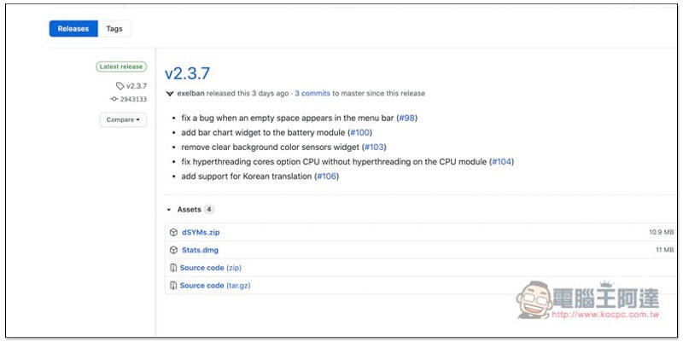This screenshot has height=342, width=683.
Task: Open issue #98 link
Action: (x=406, y=117)
